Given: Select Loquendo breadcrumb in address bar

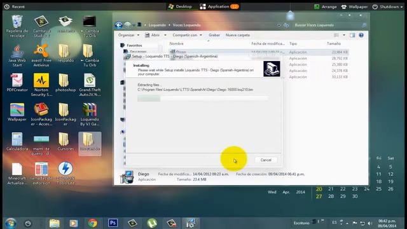Looking at the screenshot, I should click(x=157, y=25).
